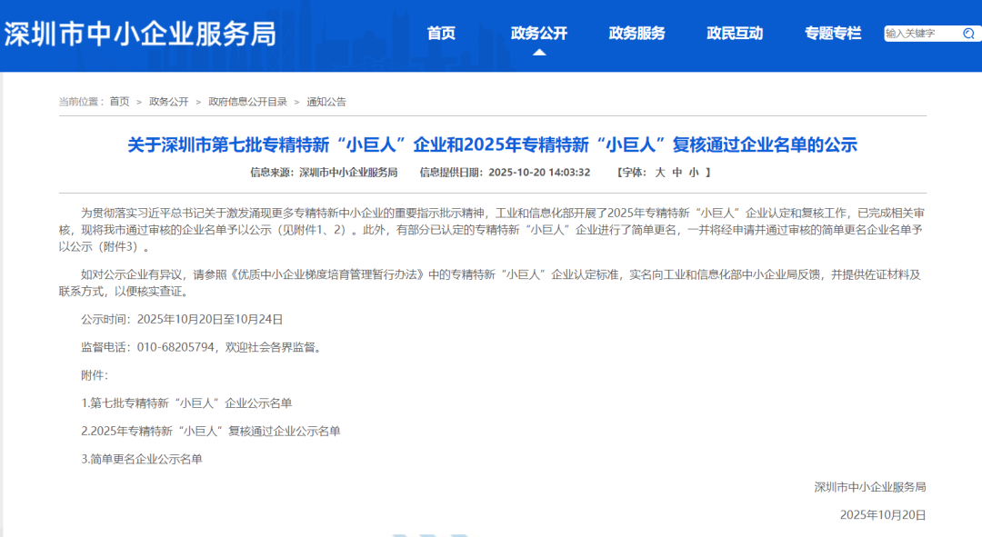Image resolution: width=982 pixels, height=537 pixels.
Task: Open the 首页 navigation menu
Action: pyautogui.click(x=441, y=32)
